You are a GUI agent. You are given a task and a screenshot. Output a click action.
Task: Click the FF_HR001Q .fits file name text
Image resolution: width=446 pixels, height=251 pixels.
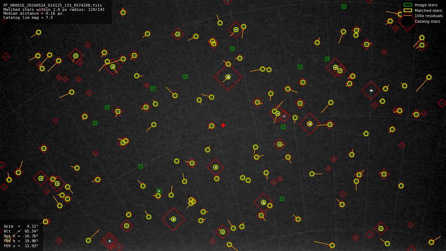pyautogui.click(x=53, y=5)
